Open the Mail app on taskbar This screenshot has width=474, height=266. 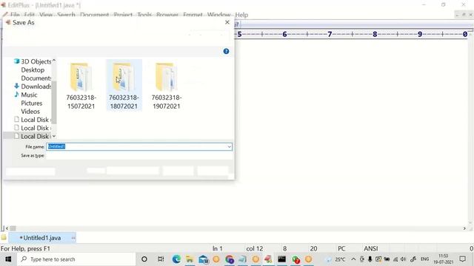[x=204, y=259]
